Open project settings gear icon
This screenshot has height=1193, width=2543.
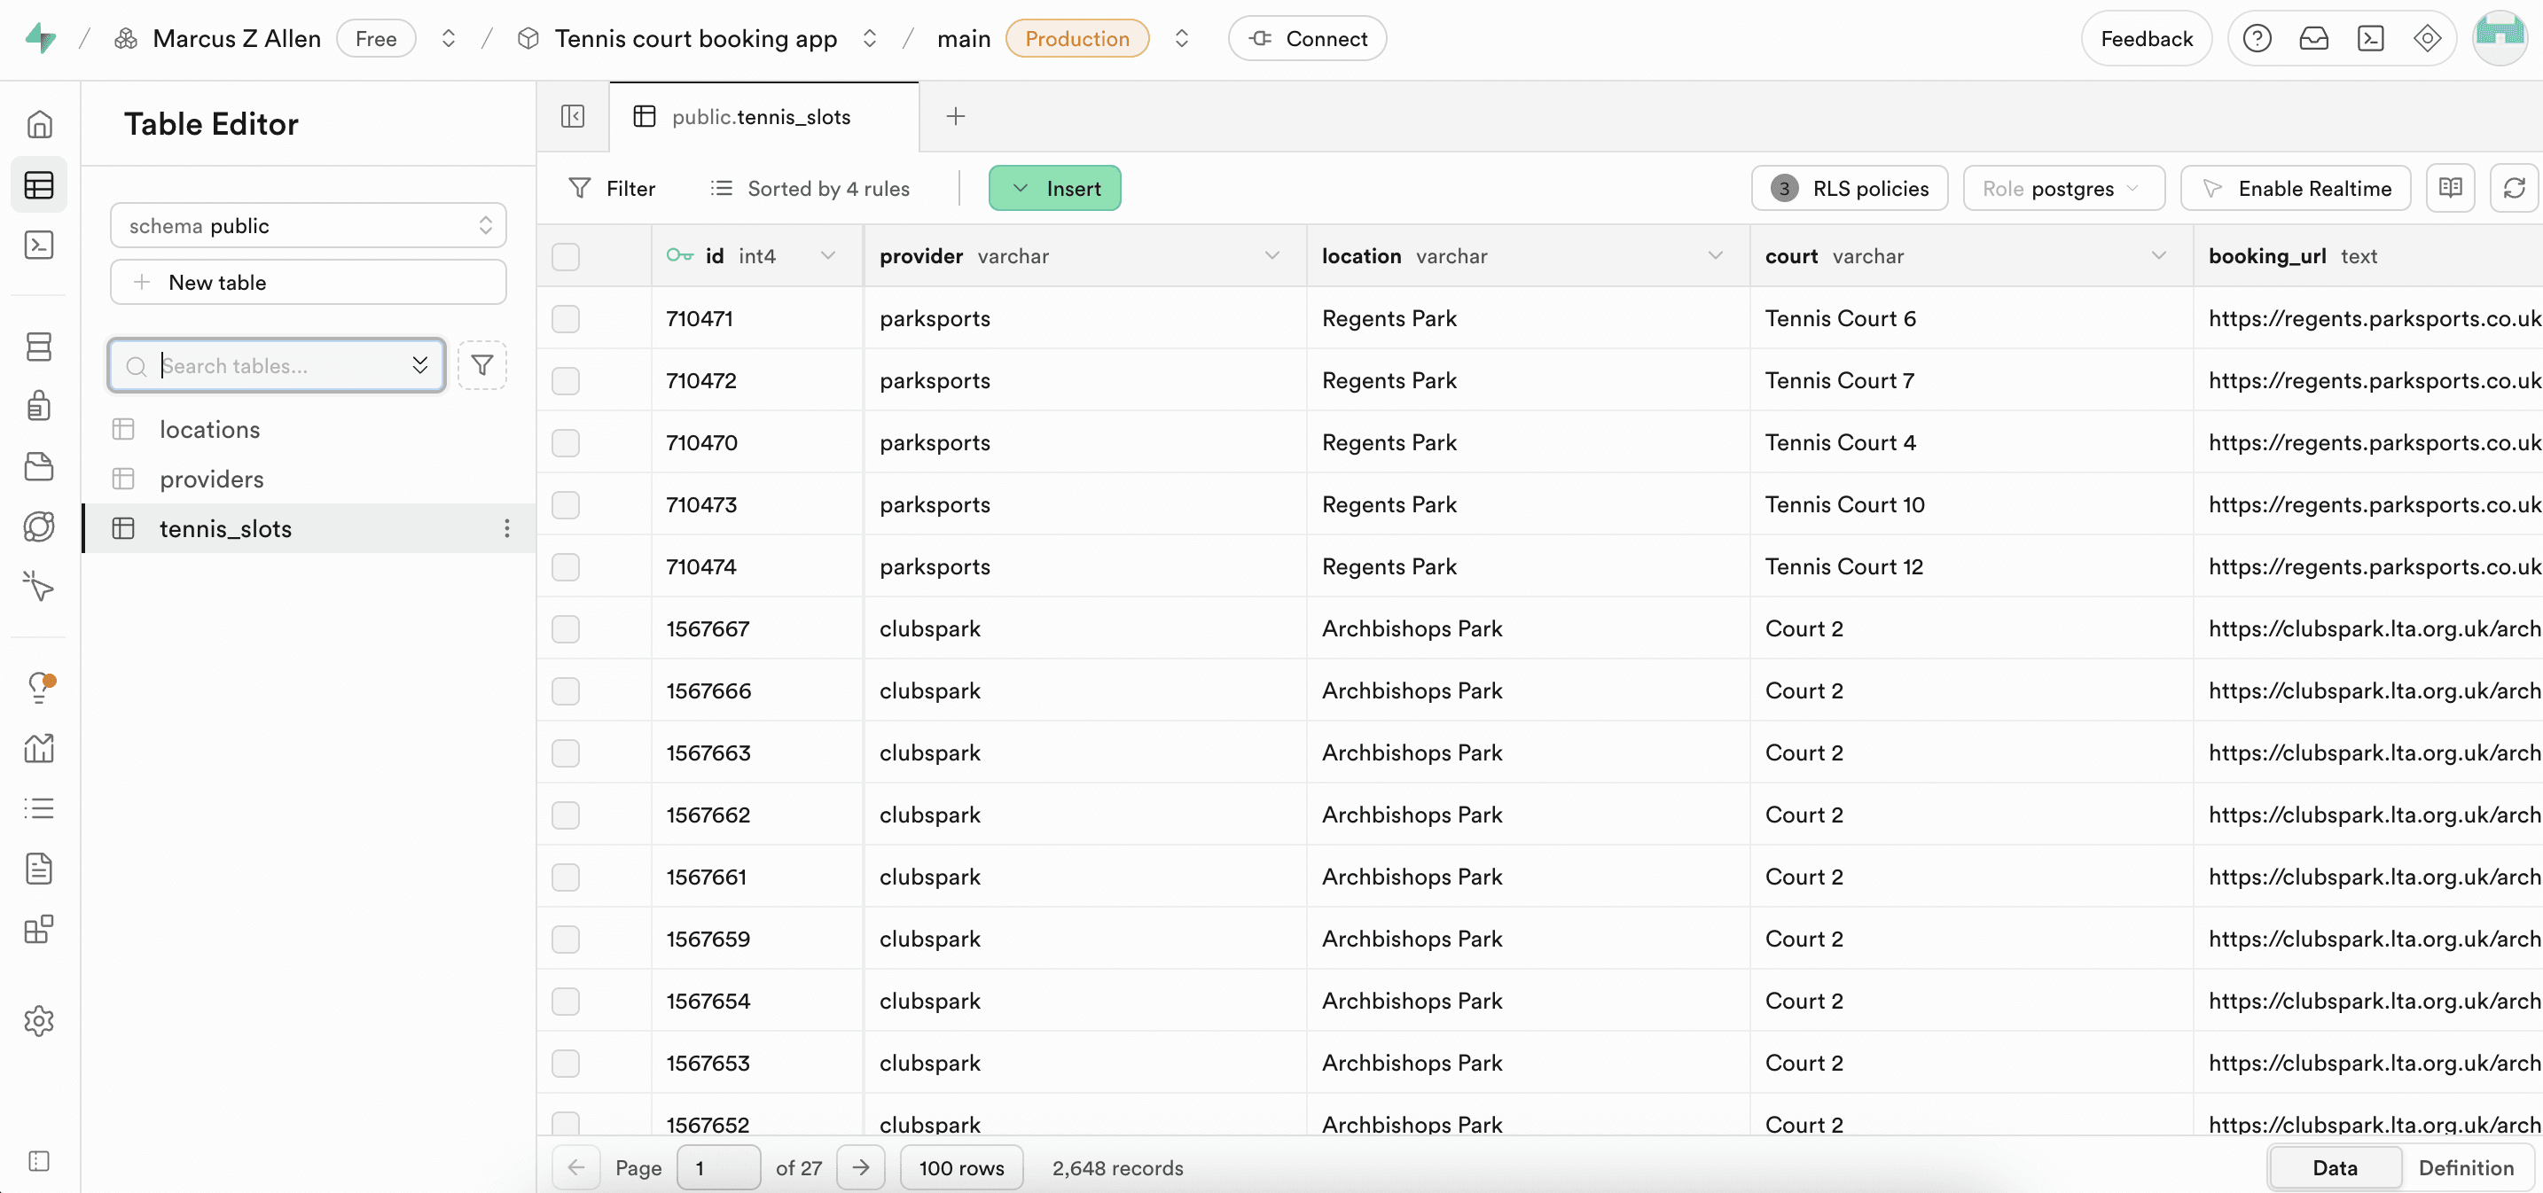point(40,1020)
